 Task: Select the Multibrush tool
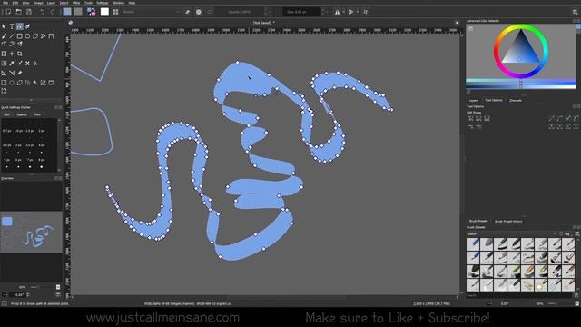pyautogui.click(x=20, y=45)
